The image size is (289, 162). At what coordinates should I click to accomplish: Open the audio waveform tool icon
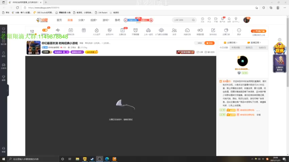(58, 30)
